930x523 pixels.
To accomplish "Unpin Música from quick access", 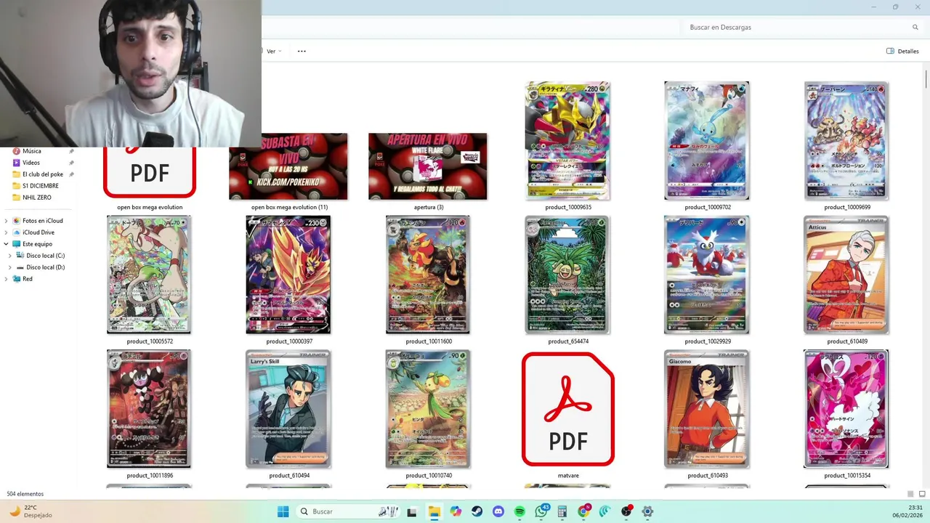I will pyautogui.click(x=71, y=151).
